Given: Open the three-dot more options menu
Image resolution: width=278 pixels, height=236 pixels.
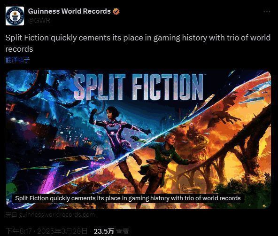Looking at the screenshot, I should [x=267, y=12].
